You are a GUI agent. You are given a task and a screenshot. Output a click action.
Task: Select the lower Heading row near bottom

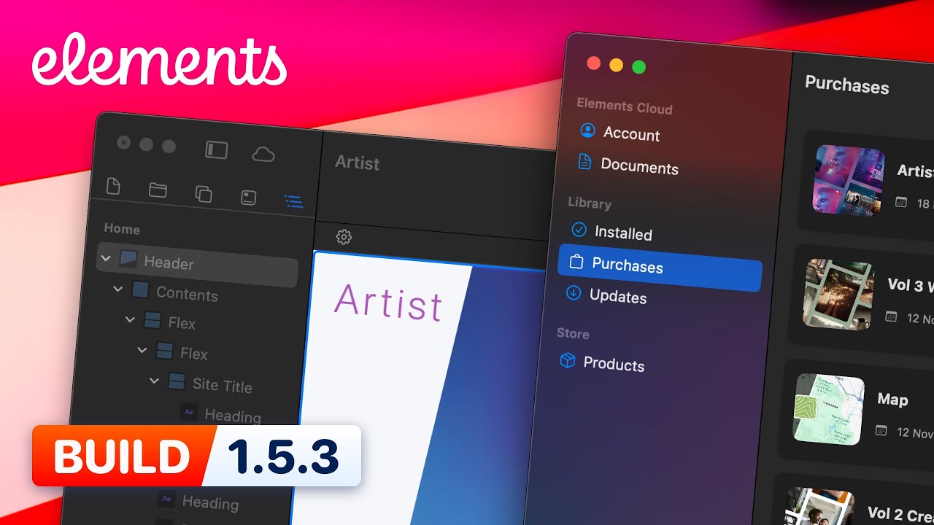coord(210,502)
